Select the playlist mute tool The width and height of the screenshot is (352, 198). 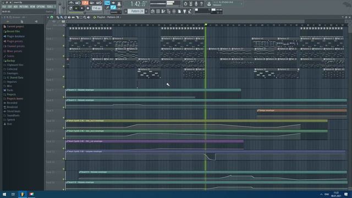click(x=69, y=17)
